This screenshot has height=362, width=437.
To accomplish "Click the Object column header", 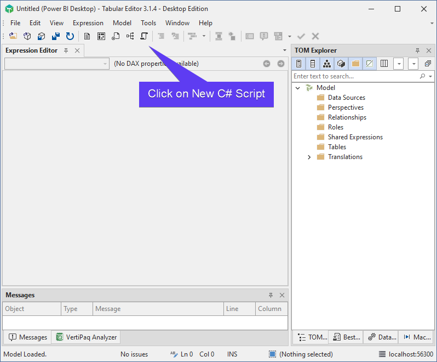I will [x=32, y=309].
